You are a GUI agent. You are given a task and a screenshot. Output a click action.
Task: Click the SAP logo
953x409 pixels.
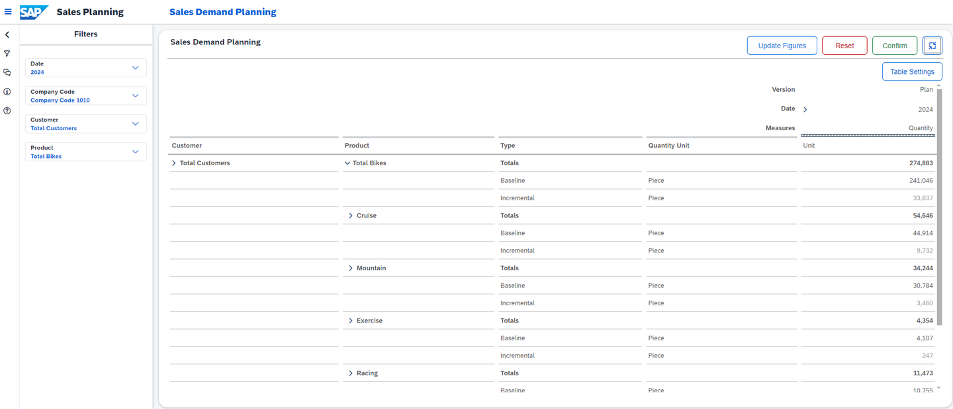tap(34, 12)
